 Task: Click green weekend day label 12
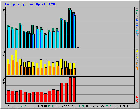coord(53,106)
